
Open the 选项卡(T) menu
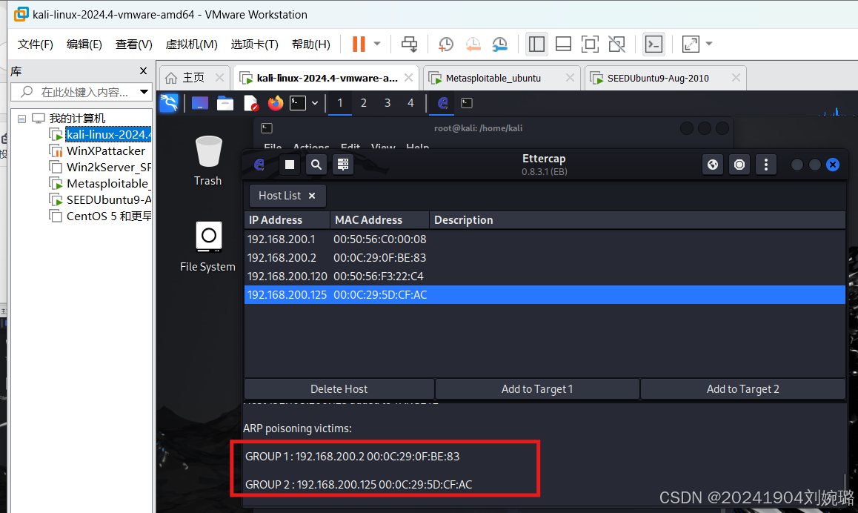254,44
